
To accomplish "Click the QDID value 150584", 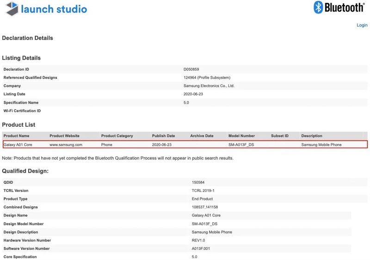I will coord(199,182).
